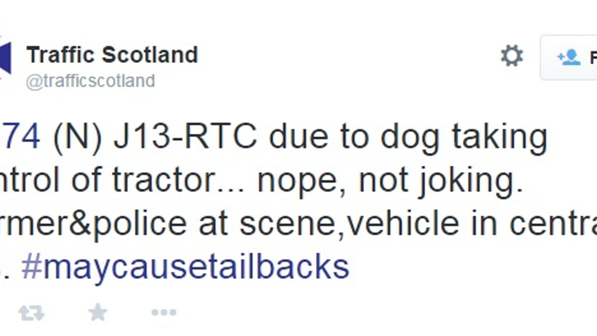Visit the @trafficscotland handle link
597x336 pixels.
[90, 81]
